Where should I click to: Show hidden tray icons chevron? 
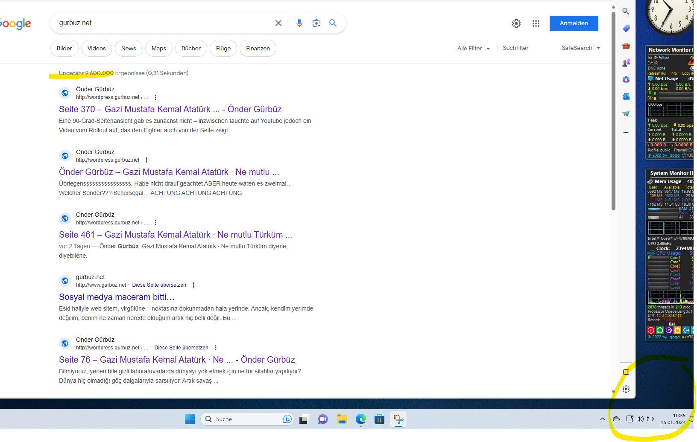(602, 419)
